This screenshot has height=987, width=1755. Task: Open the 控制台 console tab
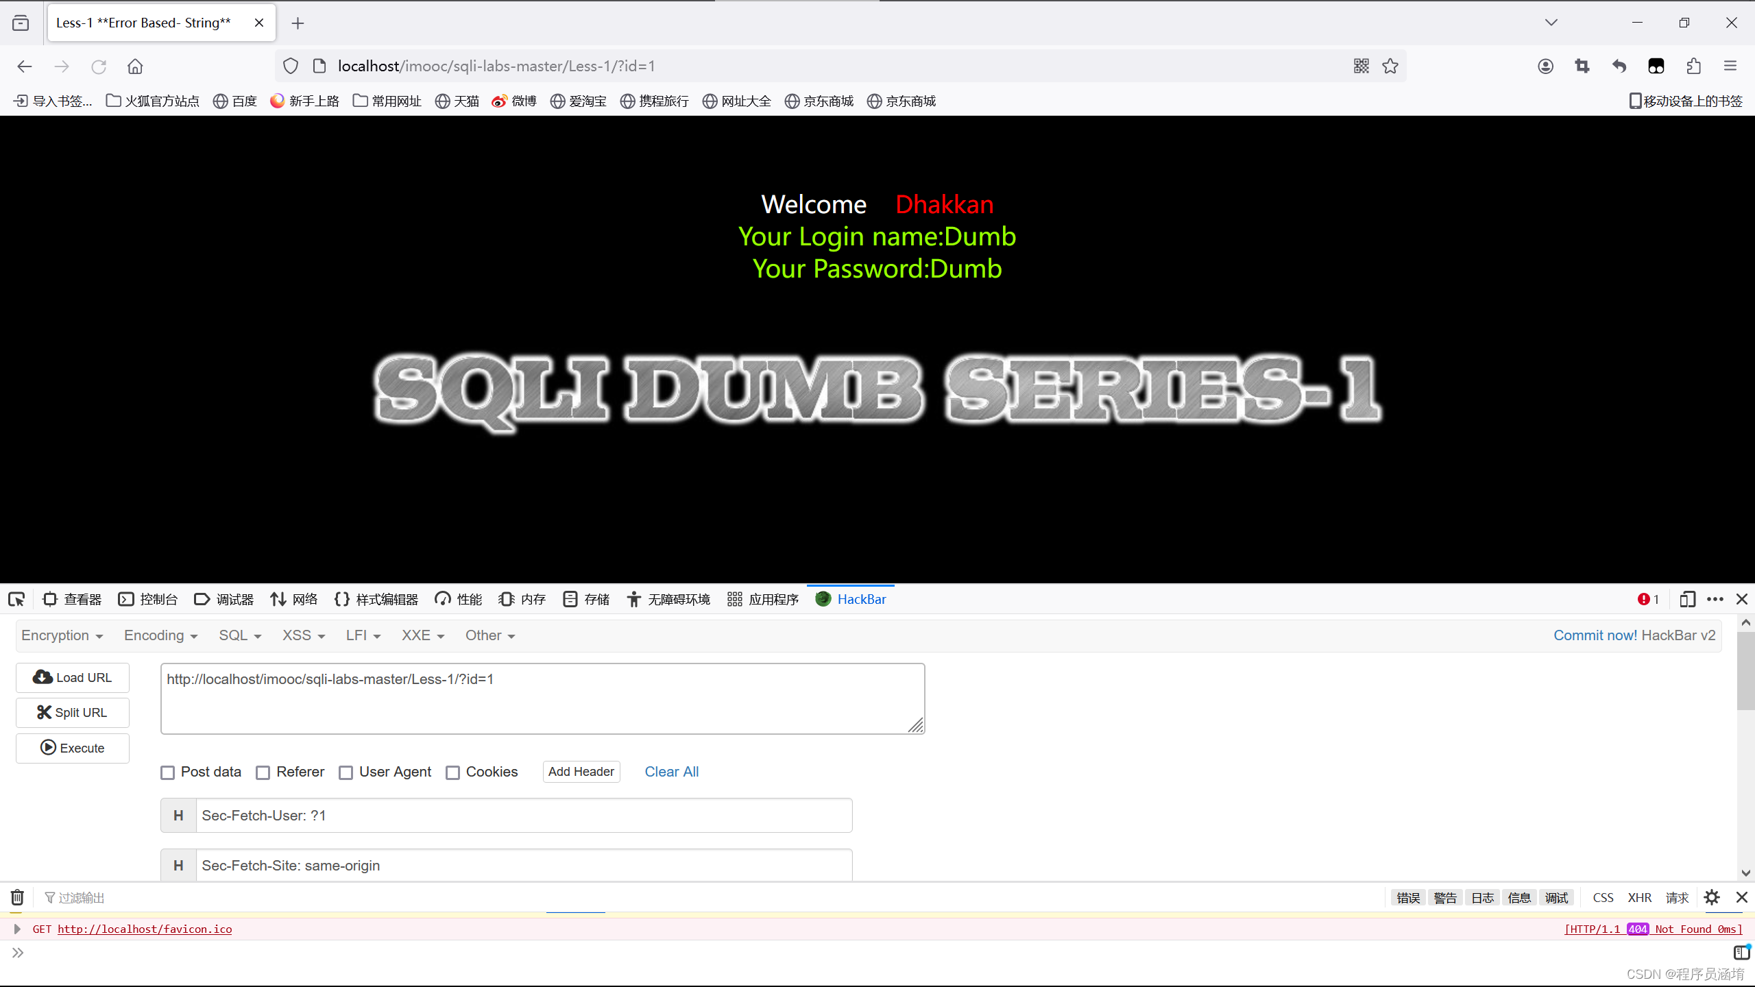148,600
